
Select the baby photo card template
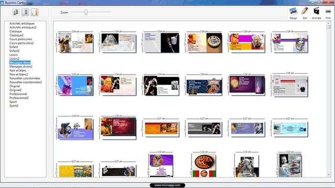click(x=118, y=43)
